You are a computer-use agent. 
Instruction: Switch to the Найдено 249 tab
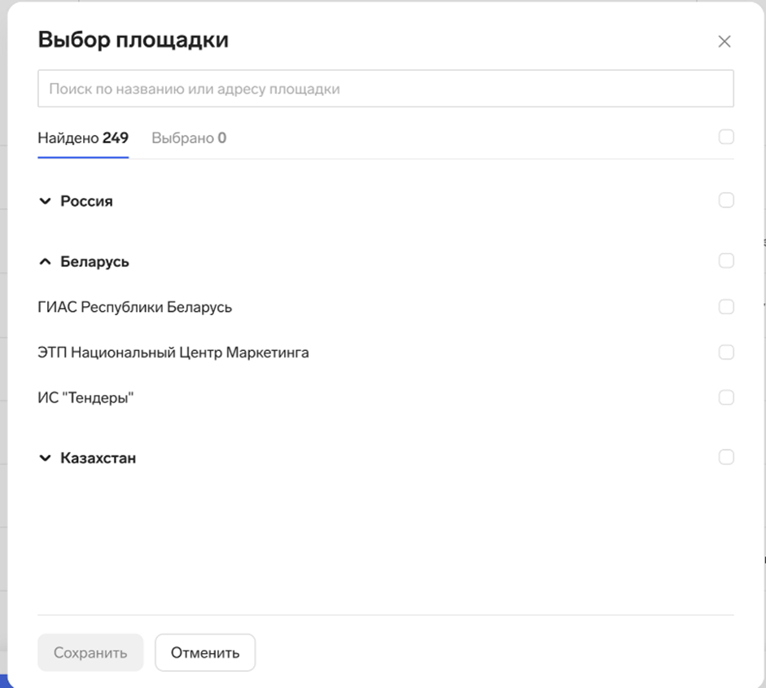pos(83,138)
